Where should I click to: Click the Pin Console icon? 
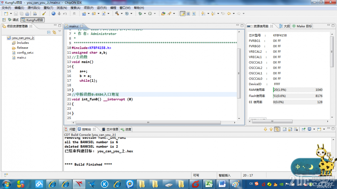(x=304, y=129)
